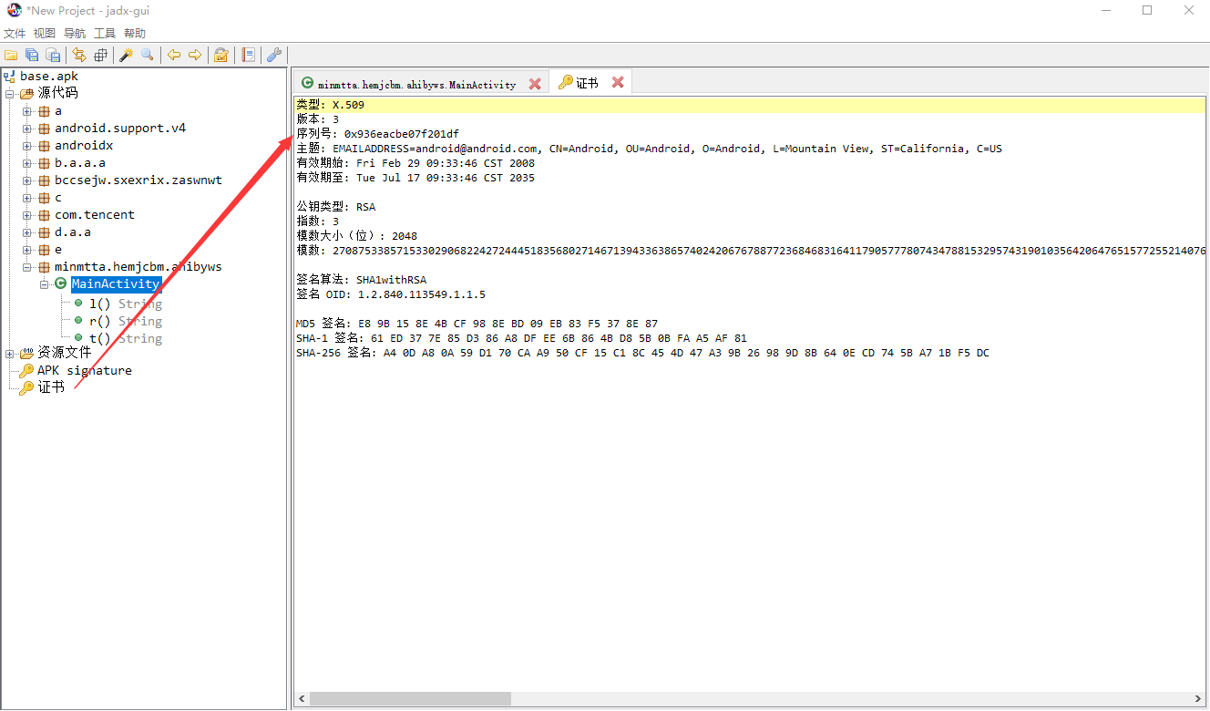Expand androidx package
The image size is (1210, 711).
coord(27,146)
